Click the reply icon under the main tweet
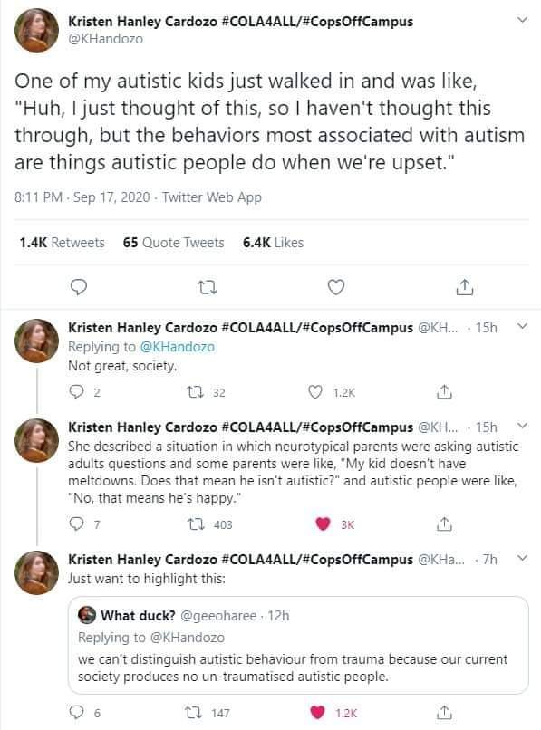541x730 pixels. pyautogui.click(x=78, y=287)
